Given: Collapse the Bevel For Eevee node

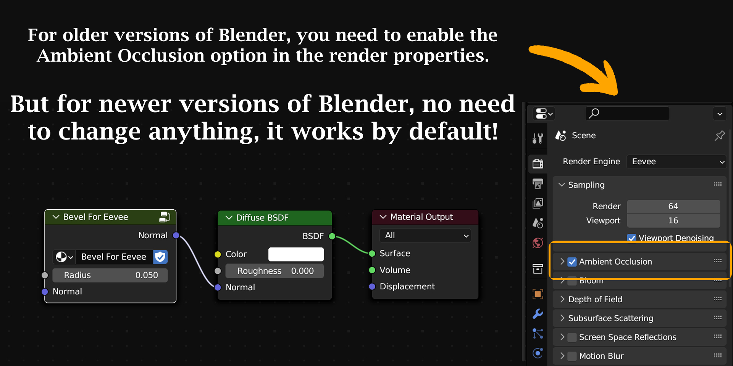Looking at the screenshot, I should 56,217.
